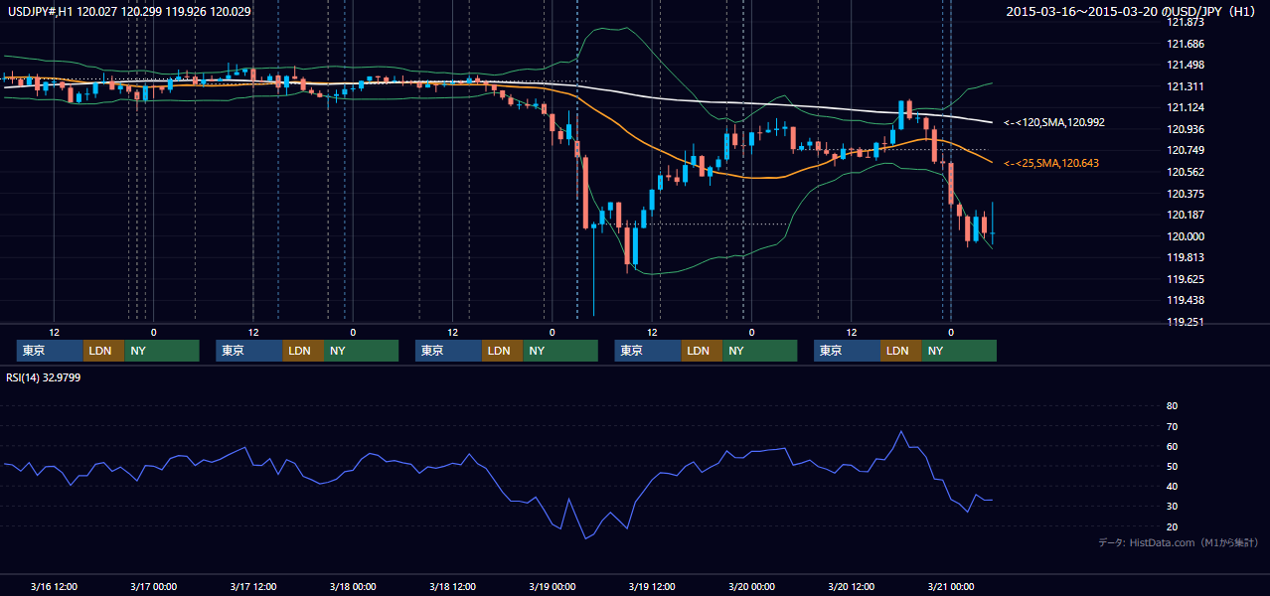Click the leftmost 東京 session block
1270x596 pixels.
coord(50,351)
